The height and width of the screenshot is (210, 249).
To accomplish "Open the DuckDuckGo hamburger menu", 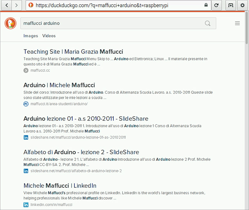I will (237, 23).
